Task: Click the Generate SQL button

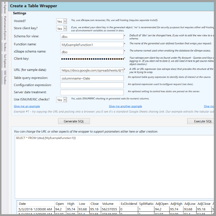Action: coord(74,121)
